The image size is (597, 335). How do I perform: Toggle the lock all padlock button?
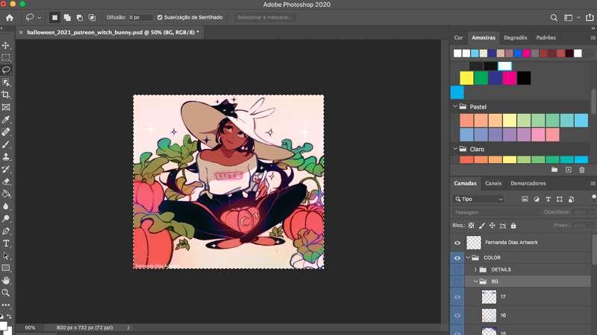pos(513,226)
